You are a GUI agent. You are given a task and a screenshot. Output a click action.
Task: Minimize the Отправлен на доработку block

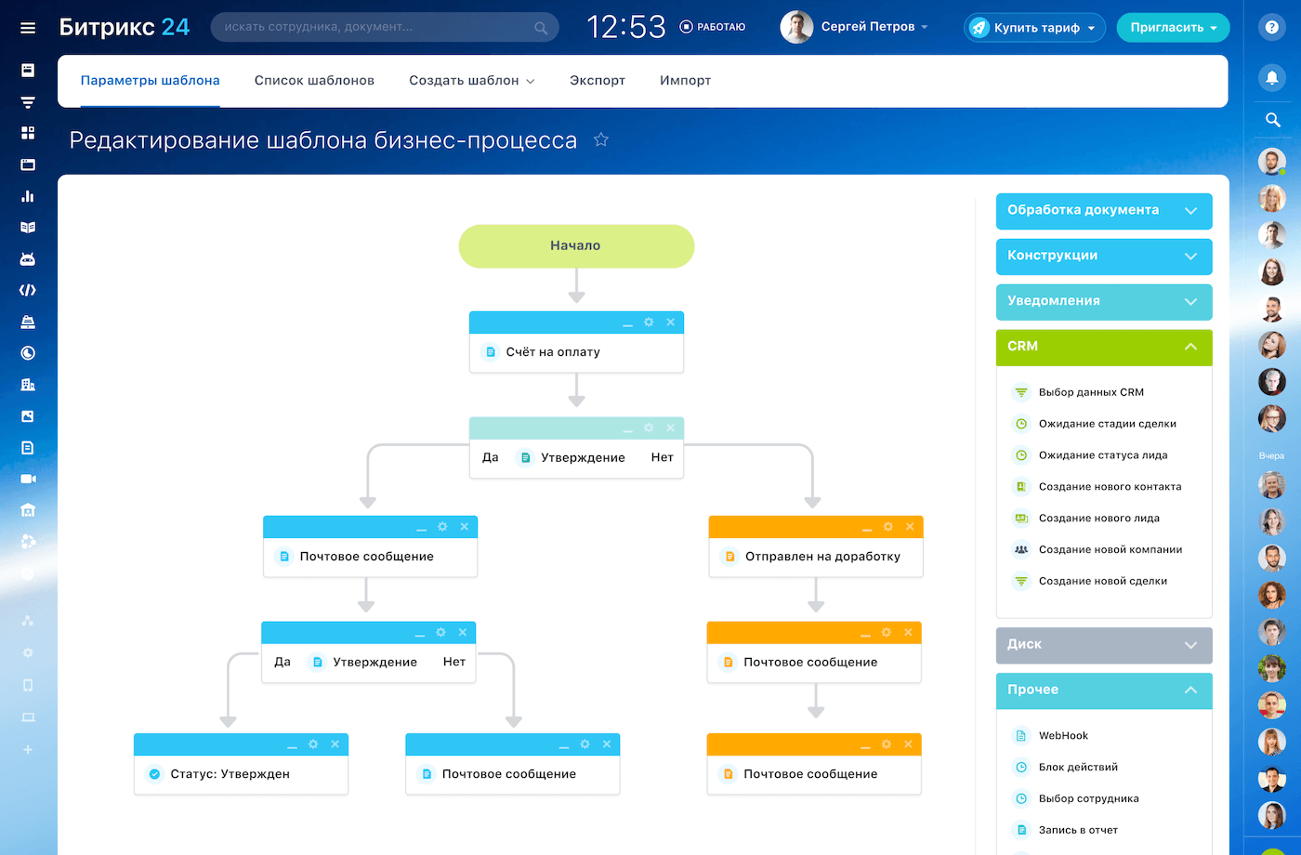[866, 528]
